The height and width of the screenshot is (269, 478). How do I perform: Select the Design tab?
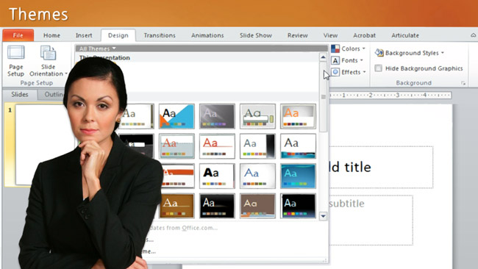point(118,35)
